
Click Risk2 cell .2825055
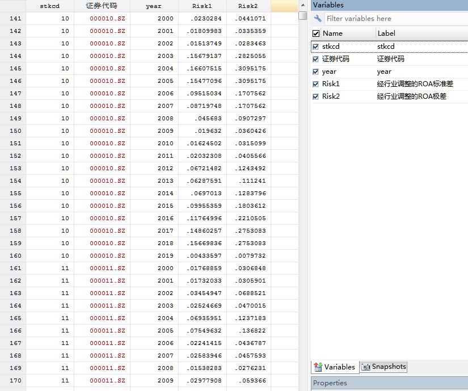248,56
